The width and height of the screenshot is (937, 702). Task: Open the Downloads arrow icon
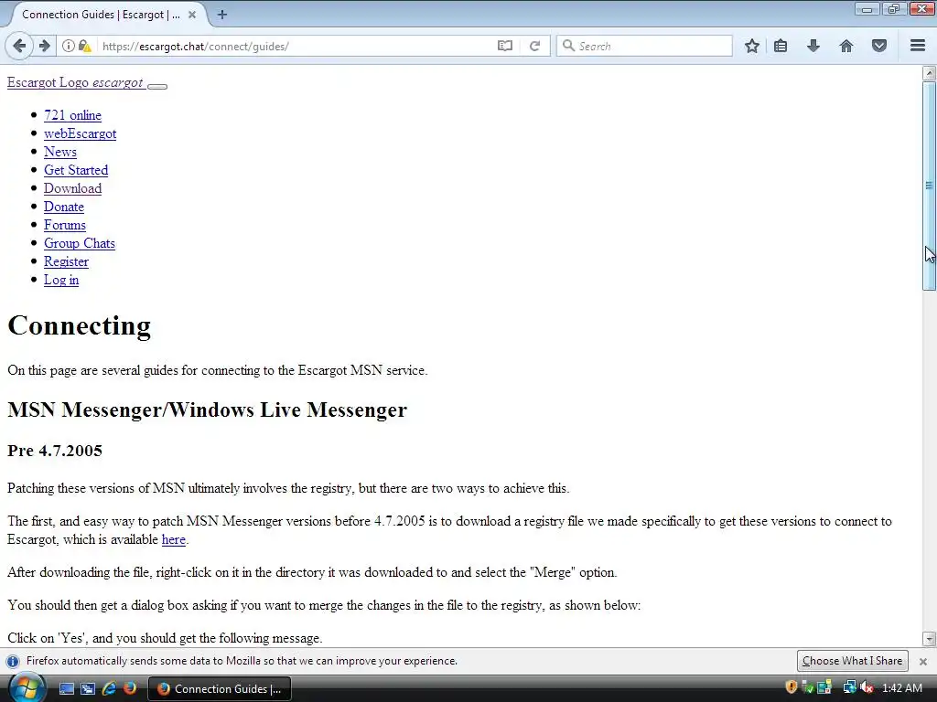[813, 46]
